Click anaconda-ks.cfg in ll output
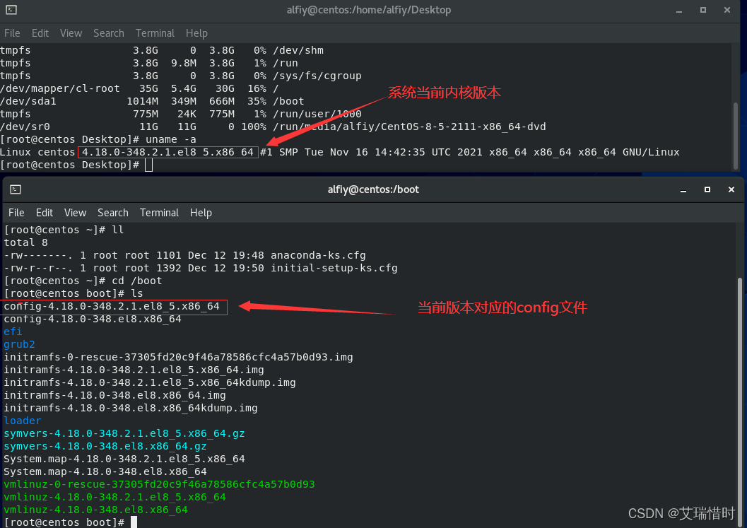 tap(318, 255)
